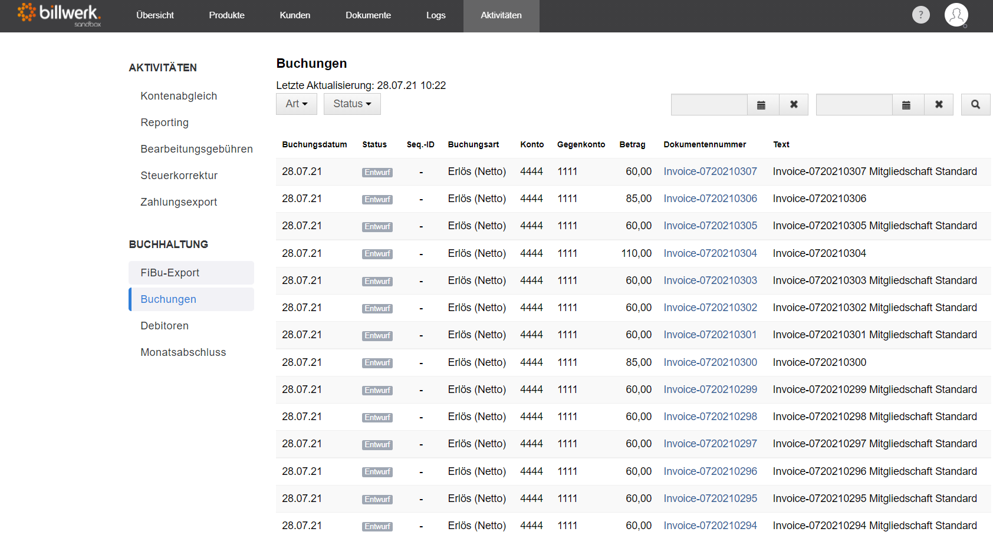993x535 pixels.
Task: Open link Invoice-0720210299
Action: (710, 389)
